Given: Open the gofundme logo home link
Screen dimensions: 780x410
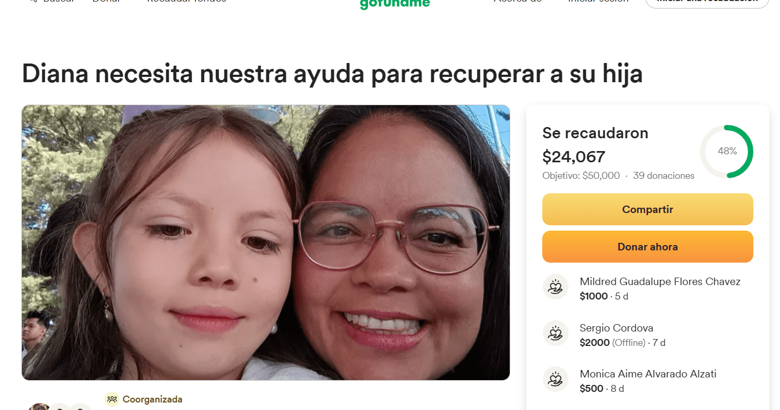Looking at the screenshot, I should point(395,4).
